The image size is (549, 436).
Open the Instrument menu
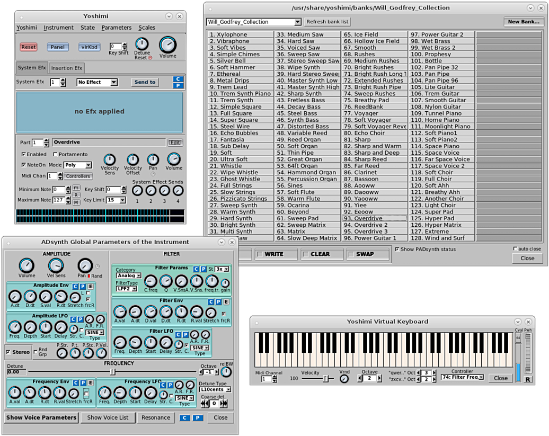(x=58, y=28)
